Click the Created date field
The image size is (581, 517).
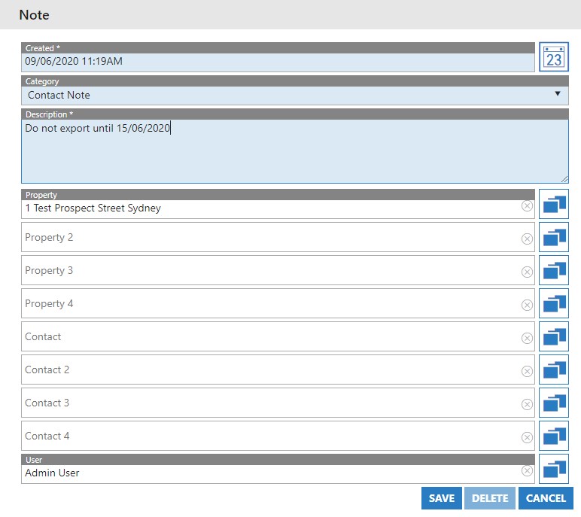point(278,62)
